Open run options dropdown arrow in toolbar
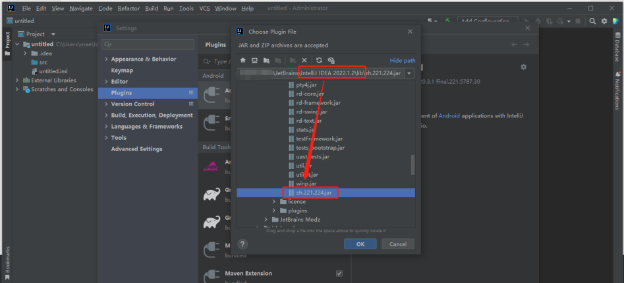 coord(569,21)
